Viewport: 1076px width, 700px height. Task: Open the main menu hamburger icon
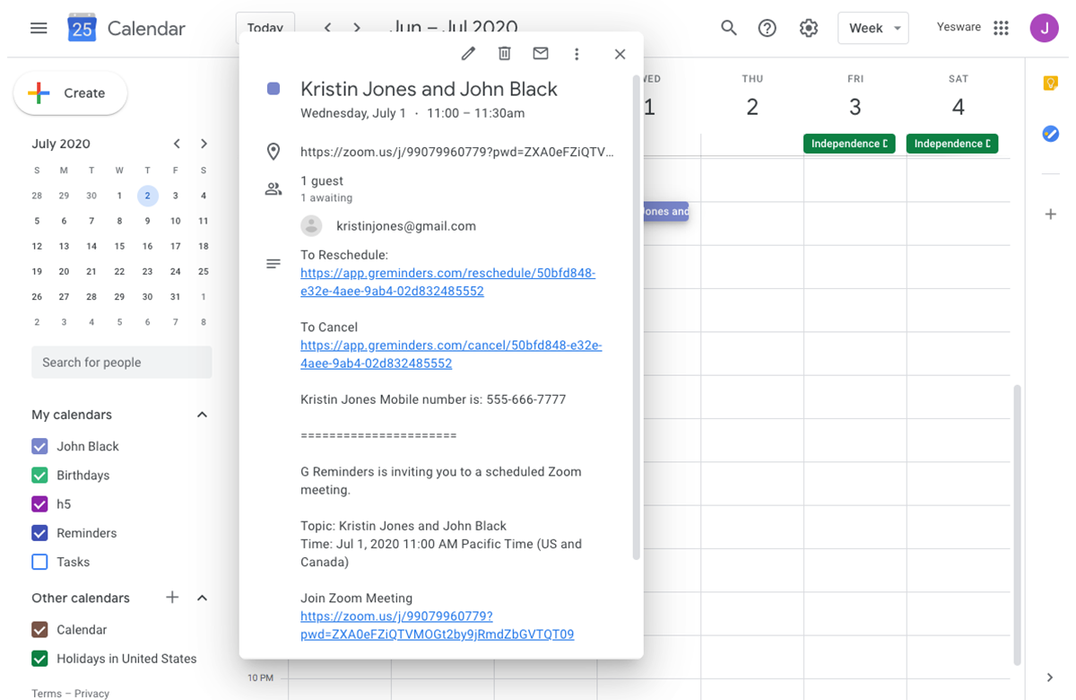(39, 29)
